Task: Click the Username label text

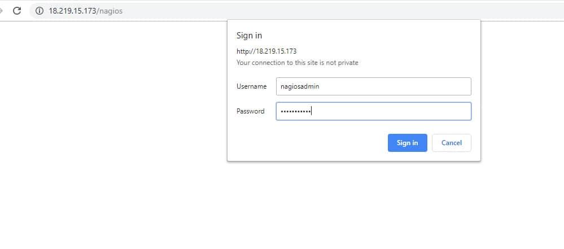Action: pyautogui.click(x=251, y=86)
